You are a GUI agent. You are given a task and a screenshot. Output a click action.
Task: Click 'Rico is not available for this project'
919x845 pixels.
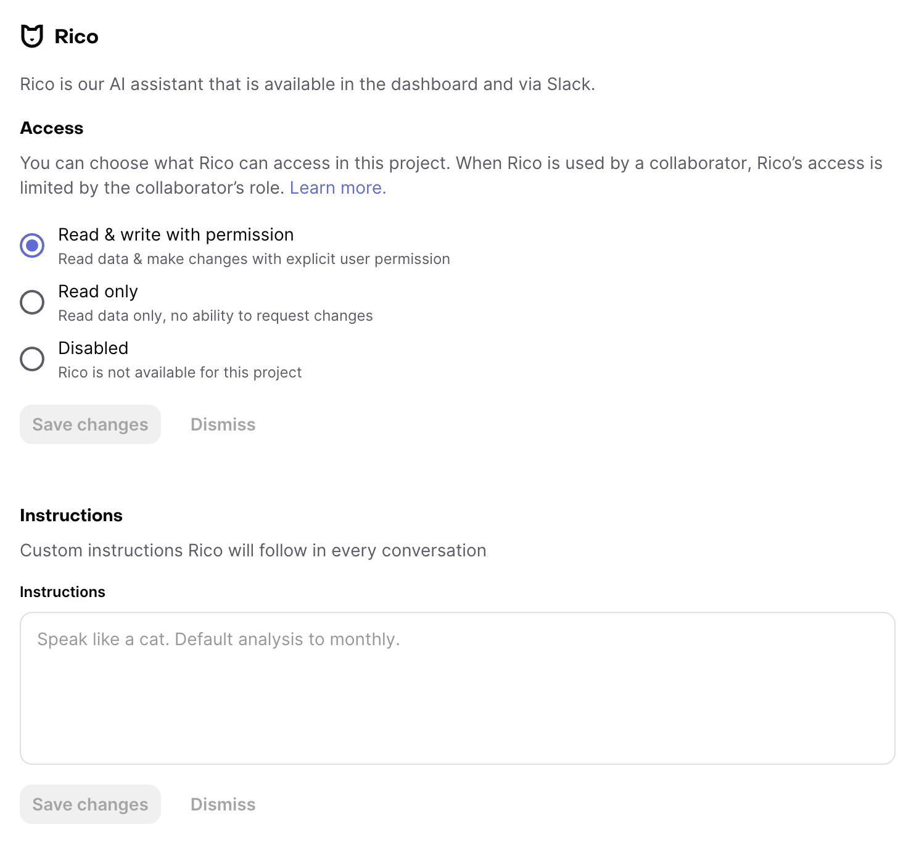coord(179,373)
